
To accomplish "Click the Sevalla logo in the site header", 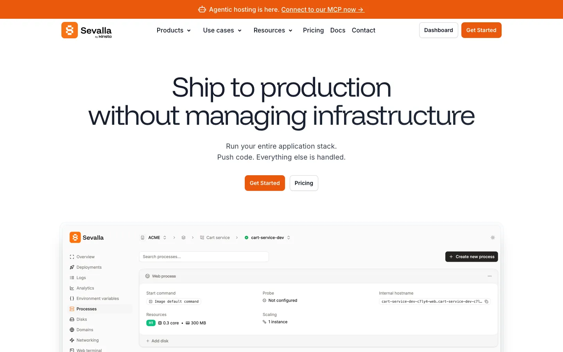I will point(86,30).
